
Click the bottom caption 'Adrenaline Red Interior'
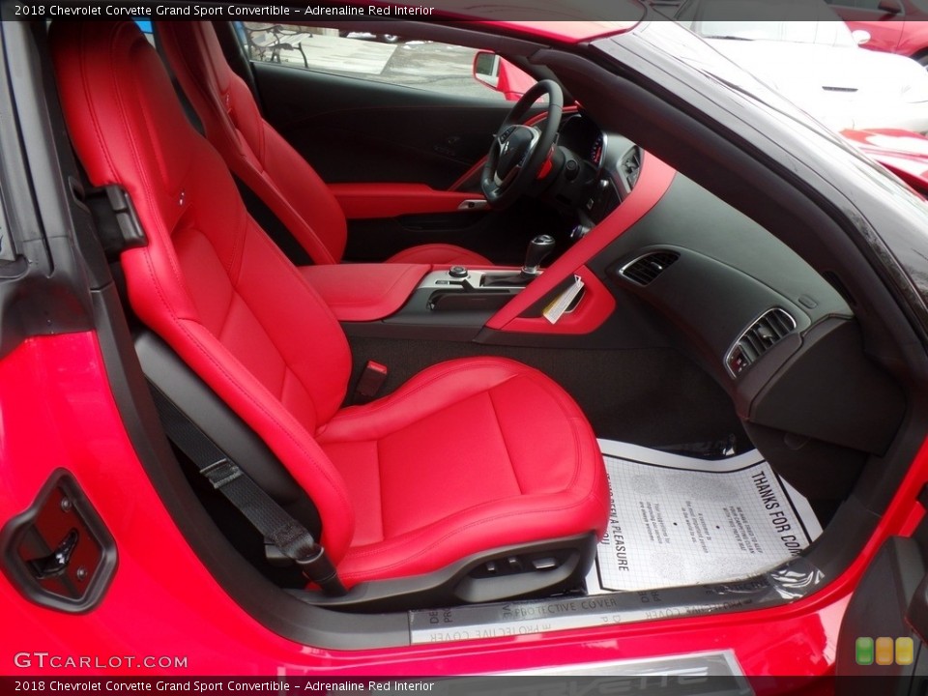[369, 686]
